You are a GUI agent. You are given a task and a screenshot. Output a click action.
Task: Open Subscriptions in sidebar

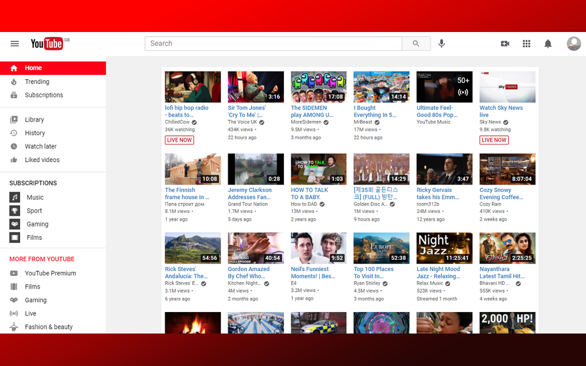(x=43, y=95)
